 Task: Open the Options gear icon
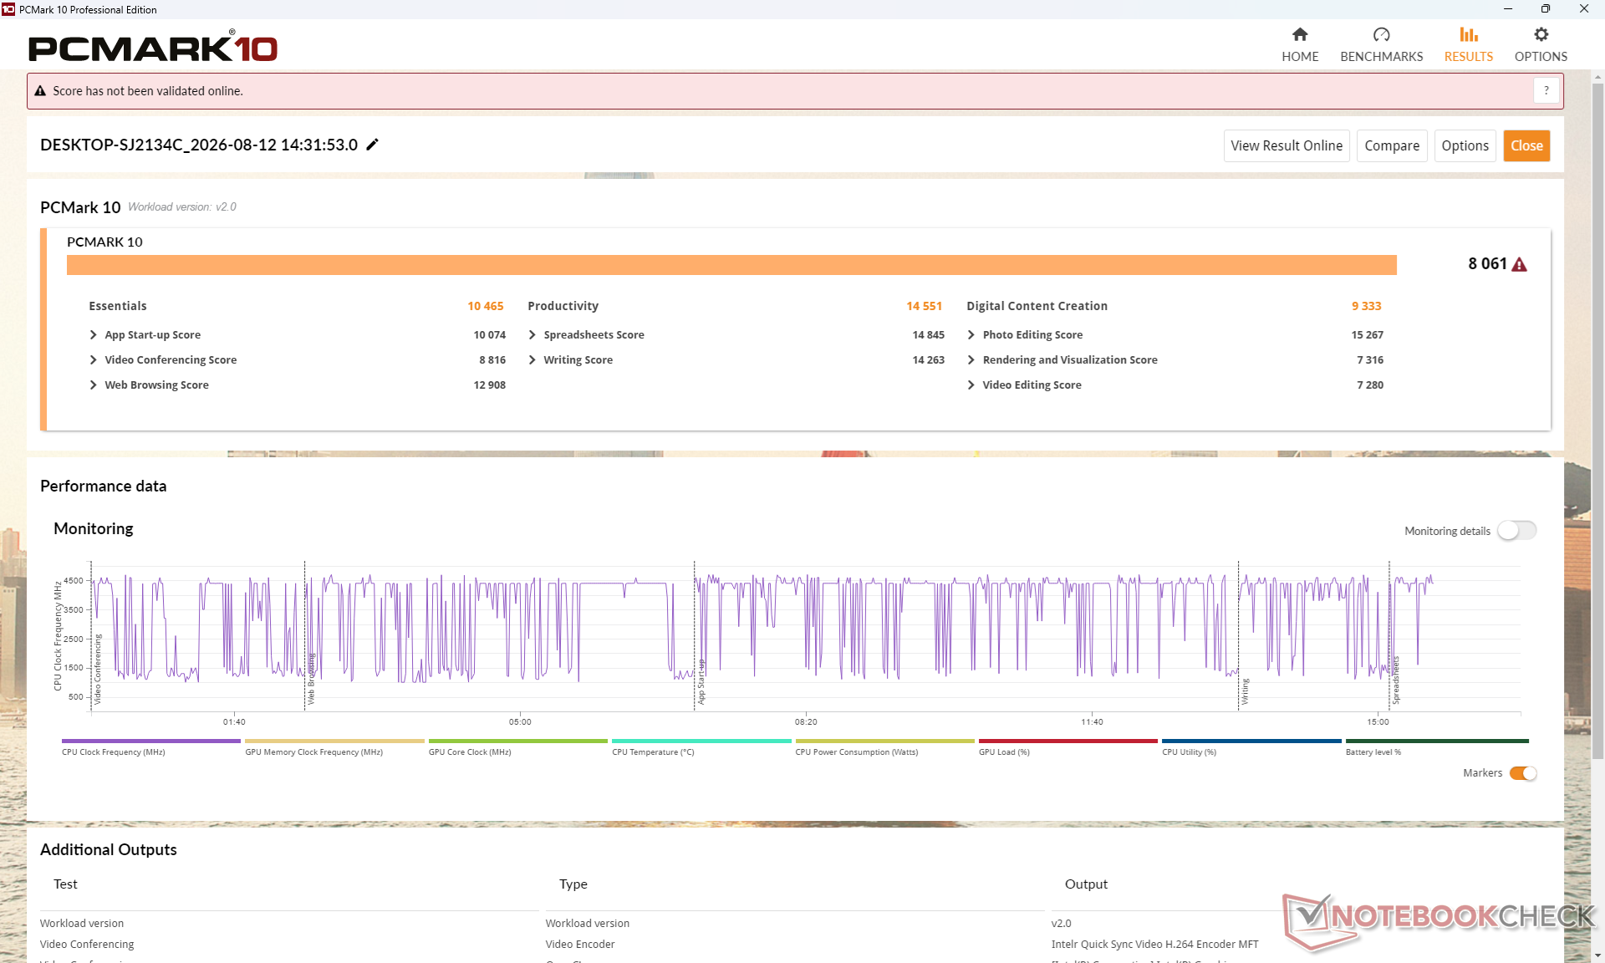pos(1541,34)
